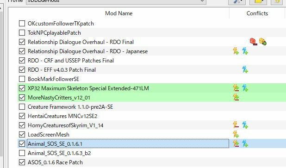The width and height of the screenshot is (286, 168).
Task: Click blue lightning icon on HornyCreaturesofSkyrim row
Action: pos(245,125)
